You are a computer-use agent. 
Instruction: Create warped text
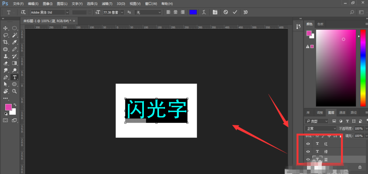pyautogui.click(x=204, y=12)
